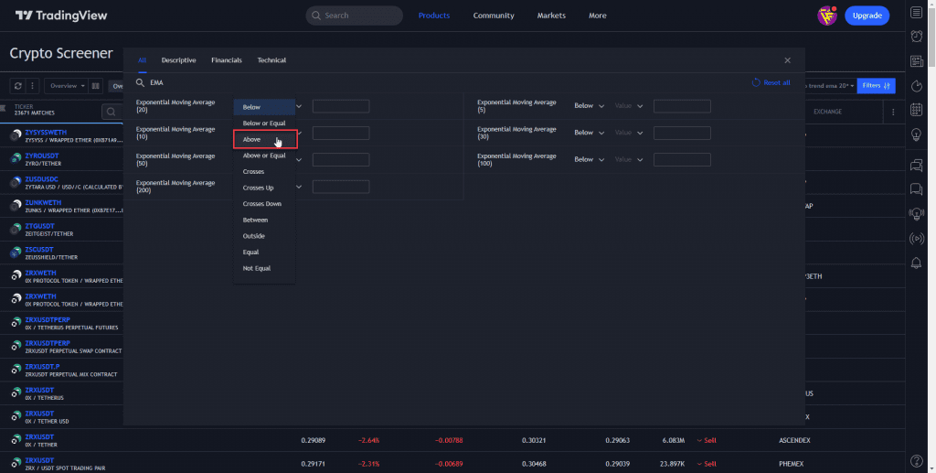The image size is (936, 473).
Task: Click the top Search box
Action: [354, 16]
